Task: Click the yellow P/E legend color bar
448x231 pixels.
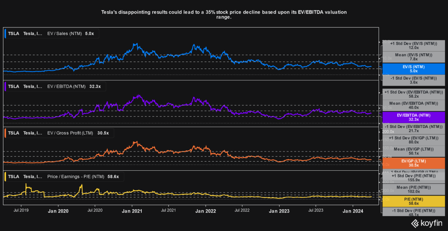Action: [5, 176]
